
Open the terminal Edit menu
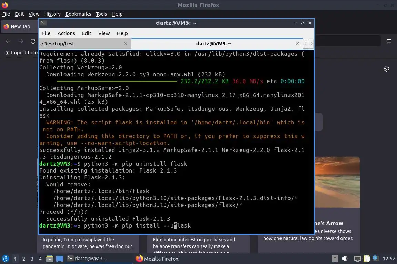[86, 33]
